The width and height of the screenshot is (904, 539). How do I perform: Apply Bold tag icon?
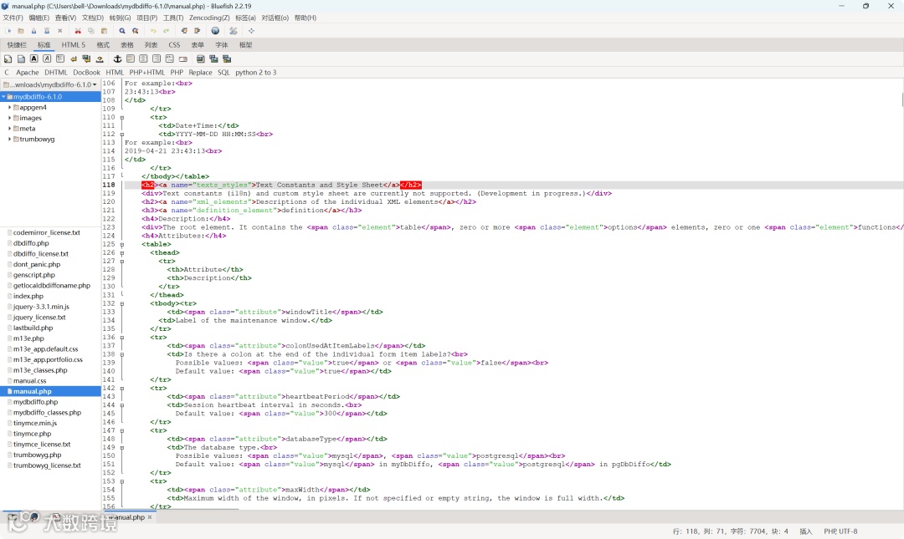coord(34,58)
